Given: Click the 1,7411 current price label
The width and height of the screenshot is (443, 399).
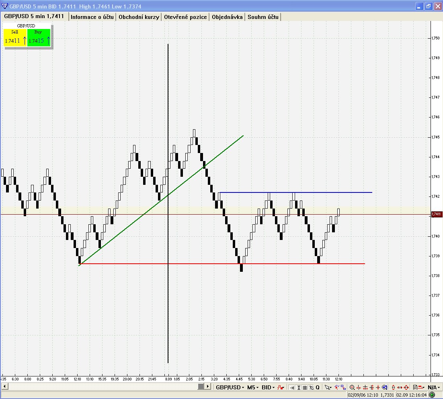Looking at the screenshot, I should [x=437, y=214].
